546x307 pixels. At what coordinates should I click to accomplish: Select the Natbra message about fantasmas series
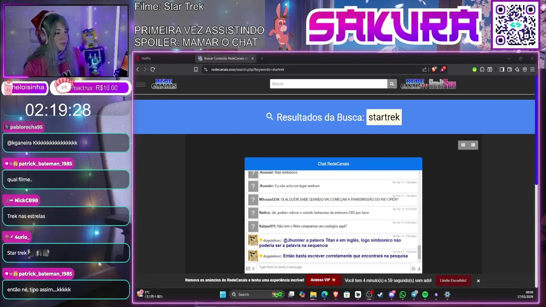click(x=333, y=212)
